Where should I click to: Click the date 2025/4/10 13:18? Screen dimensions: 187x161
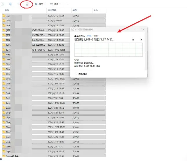tap(56, 93)
